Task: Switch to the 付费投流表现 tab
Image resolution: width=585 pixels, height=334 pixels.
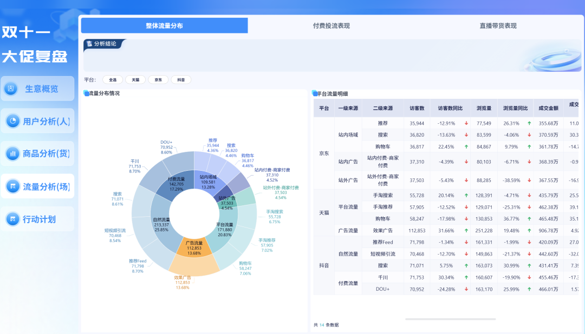Action: point(331,26)
